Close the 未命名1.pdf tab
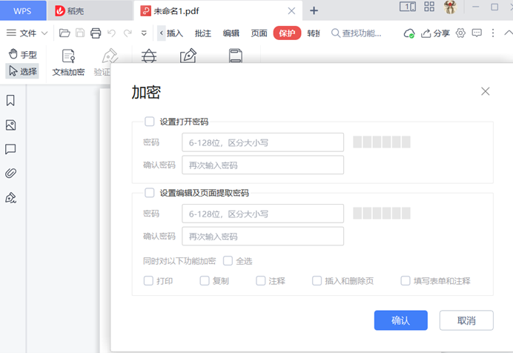Viewport: 513px width, 353px height. coord(291,11)
